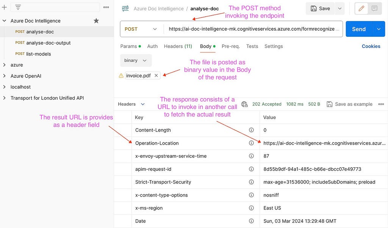388x228 pixels.
Task: Click the Date value Sun, 03 Mar 2024
Action: coord(300,221)
